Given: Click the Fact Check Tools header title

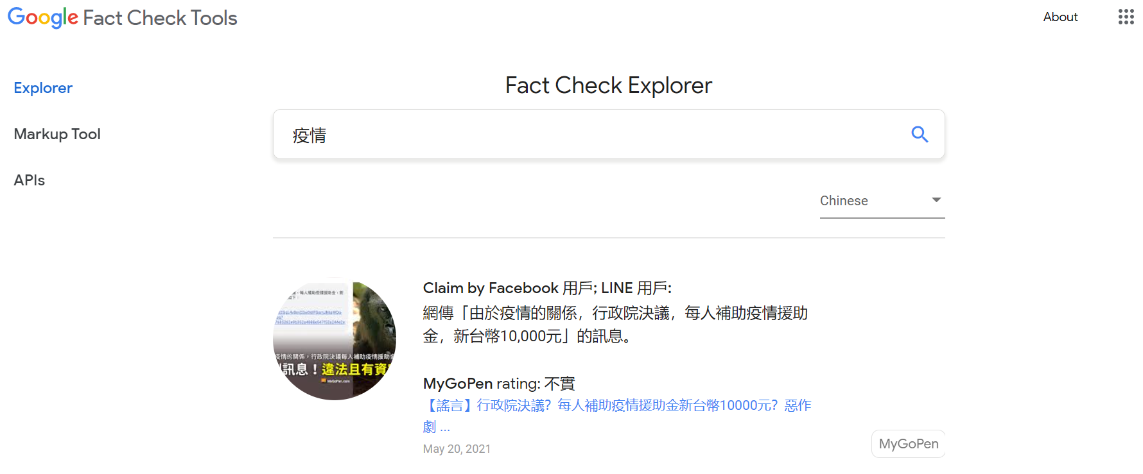Looking at the screenshot, I should (161, 18).
